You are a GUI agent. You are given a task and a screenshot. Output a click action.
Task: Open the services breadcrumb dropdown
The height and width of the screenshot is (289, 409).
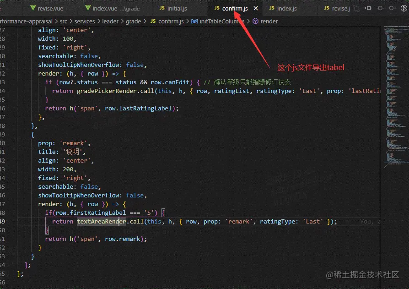(85, 21)
